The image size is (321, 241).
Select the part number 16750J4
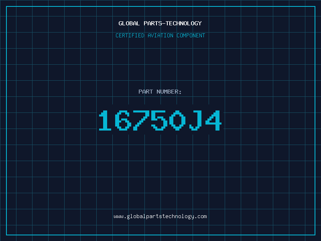[160, 120]
